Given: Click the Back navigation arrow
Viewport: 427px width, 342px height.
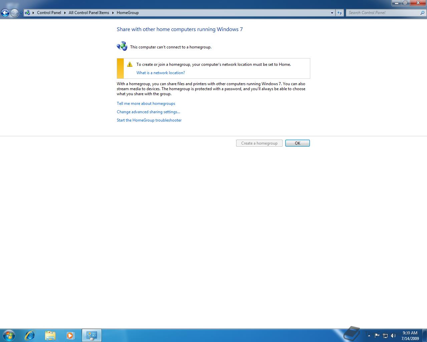Looking at the screenshot, I should [x=5, y=13].
